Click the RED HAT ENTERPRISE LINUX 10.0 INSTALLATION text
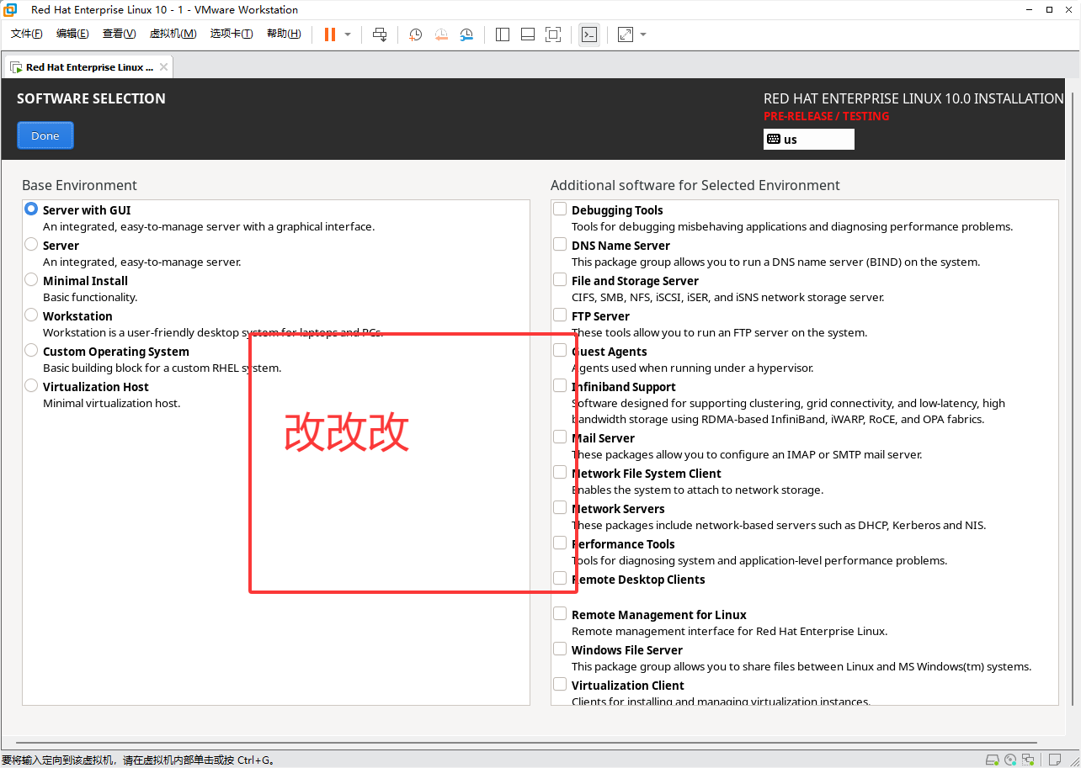This screenshot has width=1081, height=768. pos(913,98)
